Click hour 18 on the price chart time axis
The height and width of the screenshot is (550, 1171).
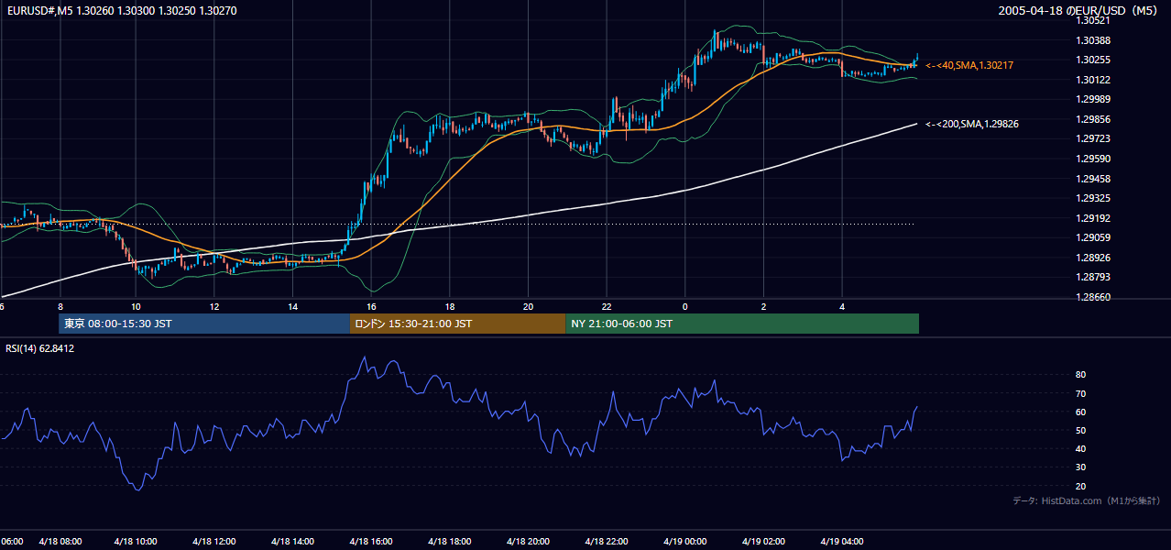click(x=450, y=306)
